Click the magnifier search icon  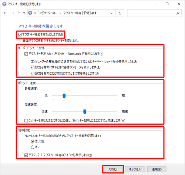[178, 13]
